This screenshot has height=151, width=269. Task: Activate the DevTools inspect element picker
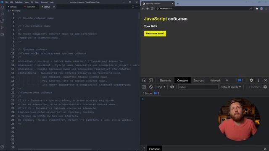pyautogui.click(x=144, y=80)
